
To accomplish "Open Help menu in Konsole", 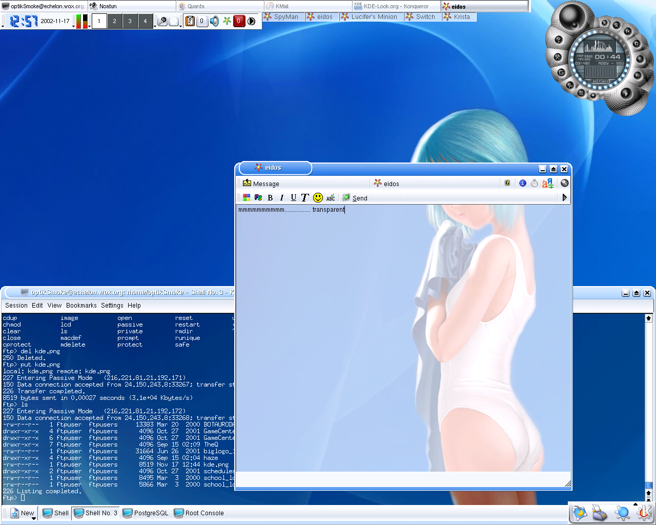I will [x=134, y=305].
